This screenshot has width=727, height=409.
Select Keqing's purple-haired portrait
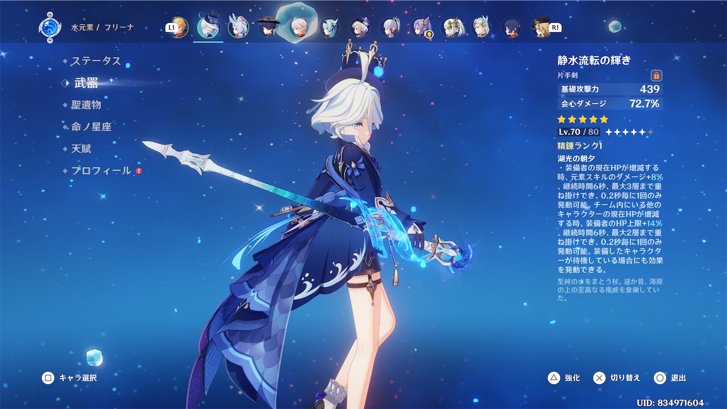[421, 28]
